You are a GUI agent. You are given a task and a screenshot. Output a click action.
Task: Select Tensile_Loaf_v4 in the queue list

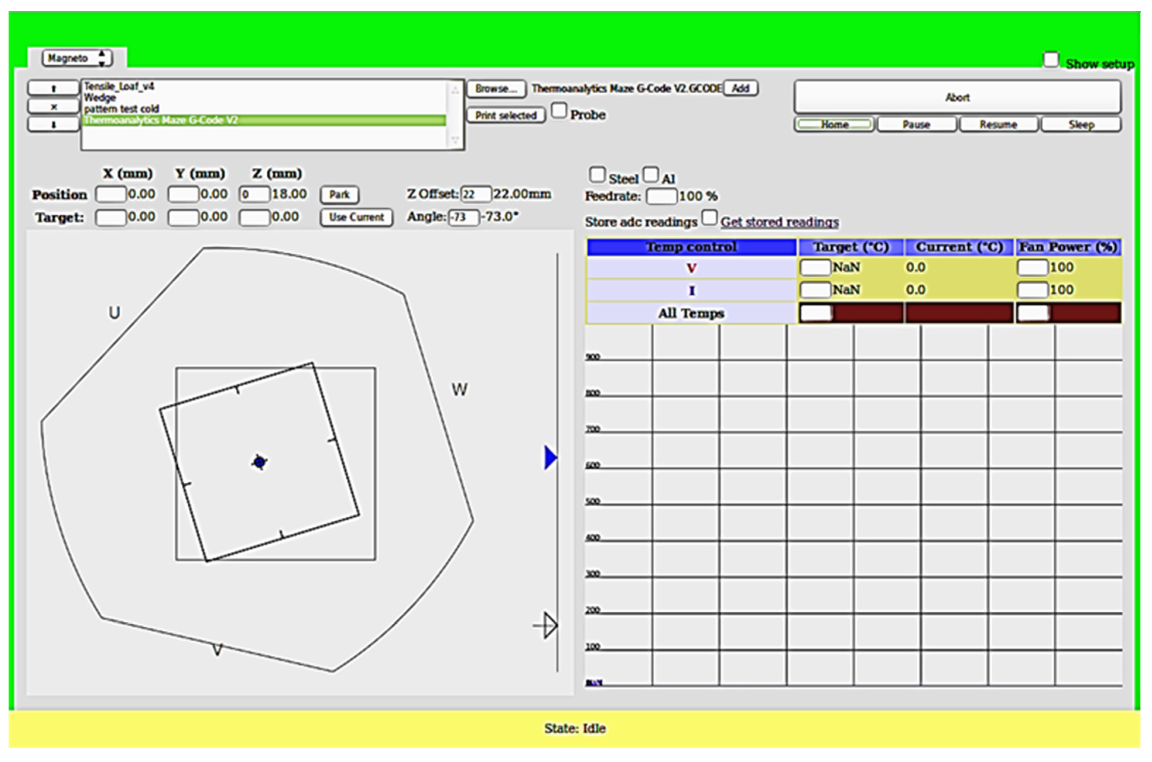pyautogui.click(x=119, y=87)
